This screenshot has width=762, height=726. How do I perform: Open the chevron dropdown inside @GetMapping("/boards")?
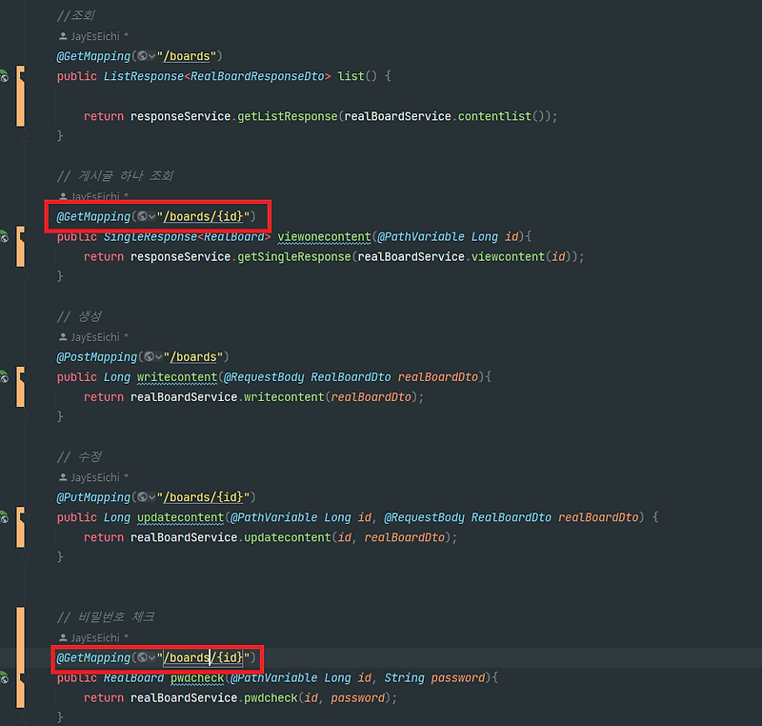tap(153, 56)
